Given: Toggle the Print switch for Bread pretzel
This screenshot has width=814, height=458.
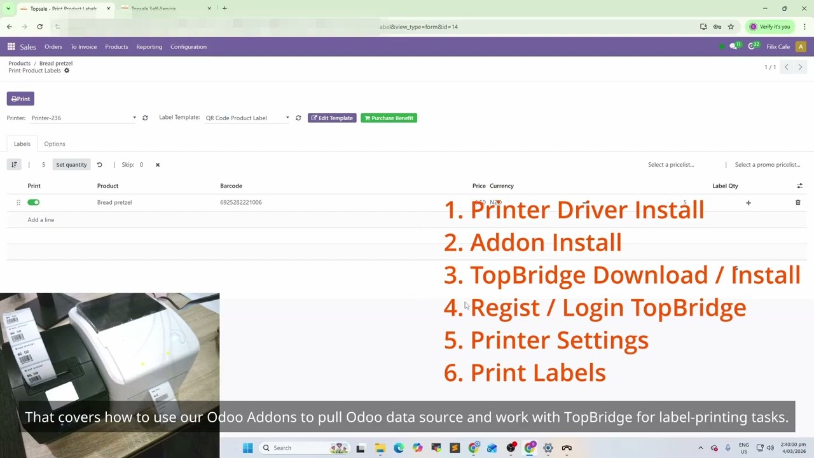Looking at the screenshot, I should coord(34,202).
